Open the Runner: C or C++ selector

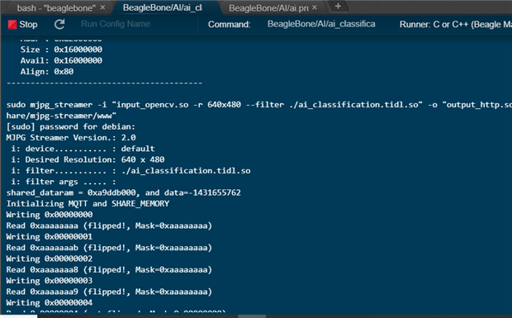(456, 25)
